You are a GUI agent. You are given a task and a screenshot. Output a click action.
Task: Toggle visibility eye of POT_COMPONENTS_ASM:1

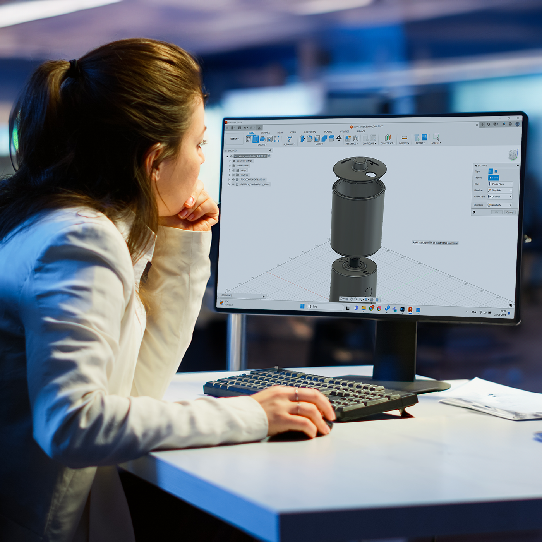coord(233,180)
